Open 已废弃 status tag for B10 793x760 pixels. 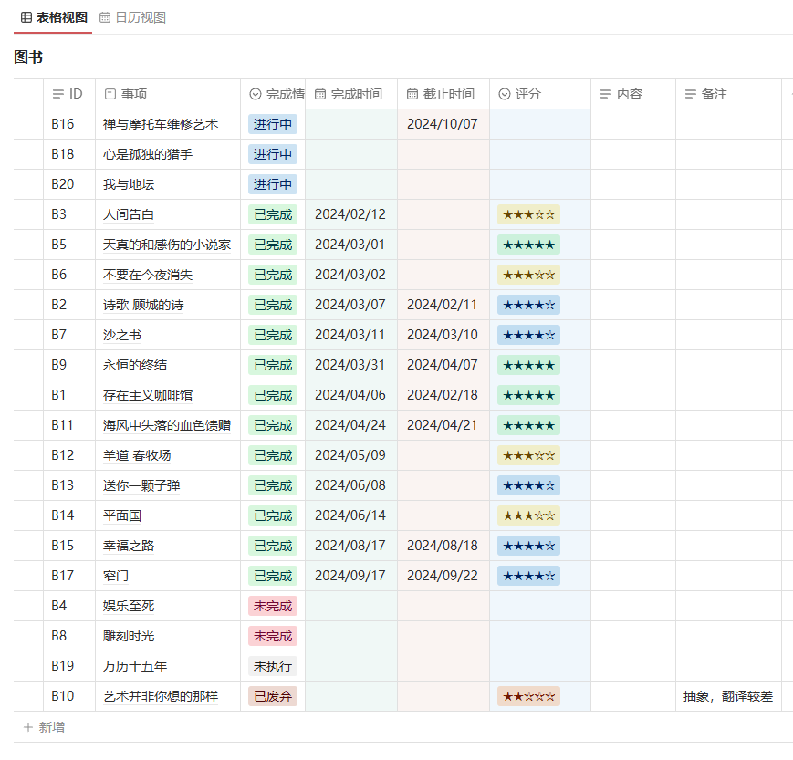(272, 696)
